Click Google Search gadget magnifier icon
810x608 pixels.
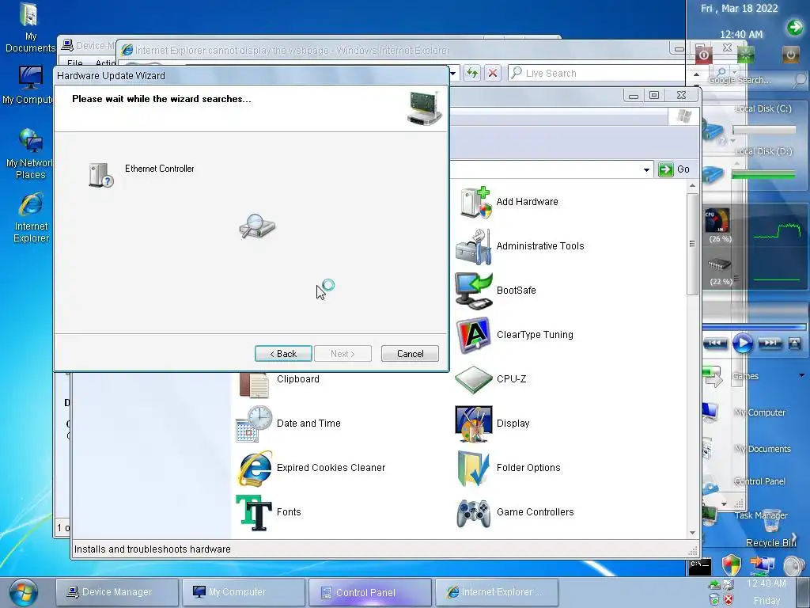point(800,80)
